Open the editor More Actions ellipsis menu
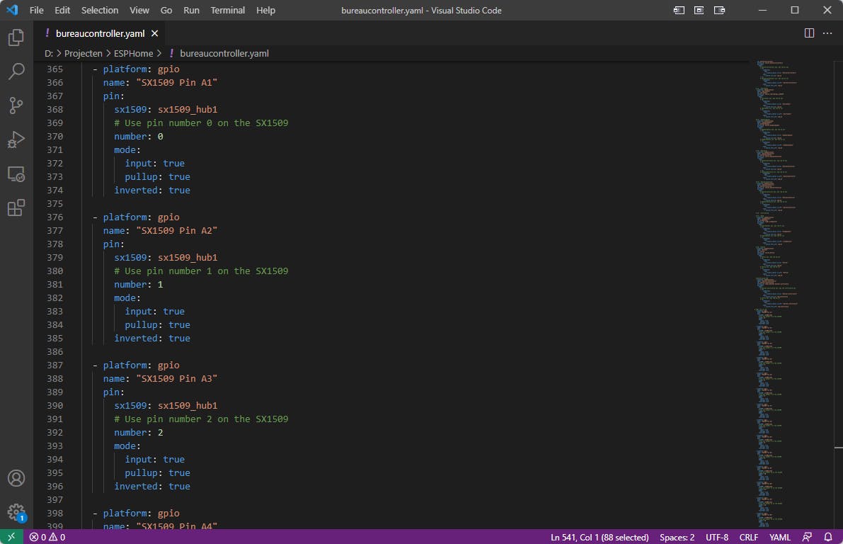843x544 pixels. click(x=827, y=33)
